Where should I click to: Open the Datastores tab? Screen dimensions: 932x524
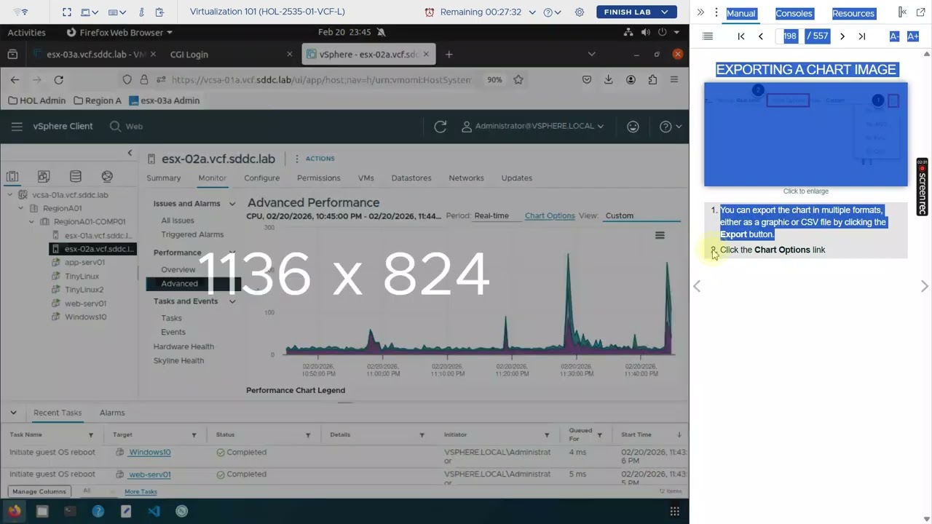click(x=411, y=178)
